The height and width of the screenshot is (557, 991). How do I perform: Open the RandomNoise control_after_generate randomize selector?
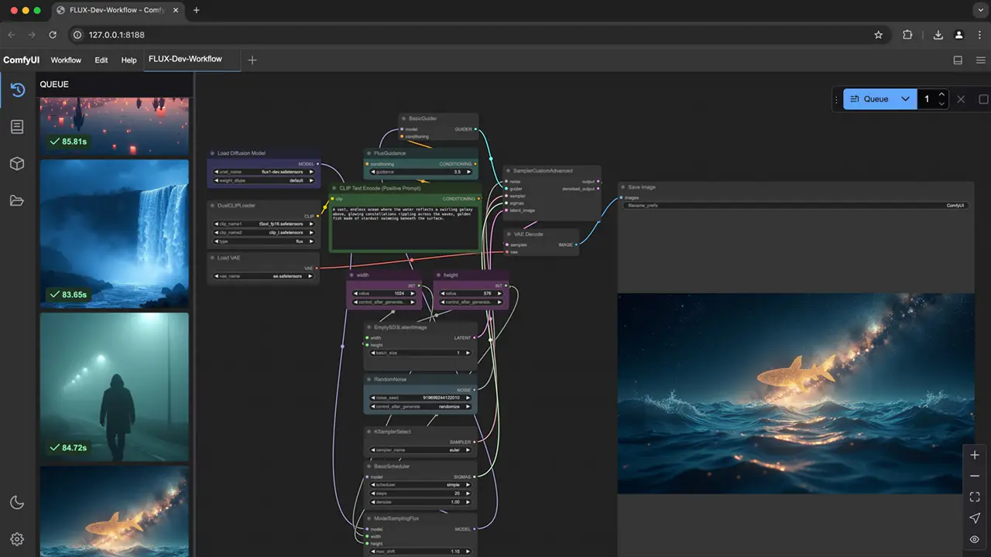point(421,407)
